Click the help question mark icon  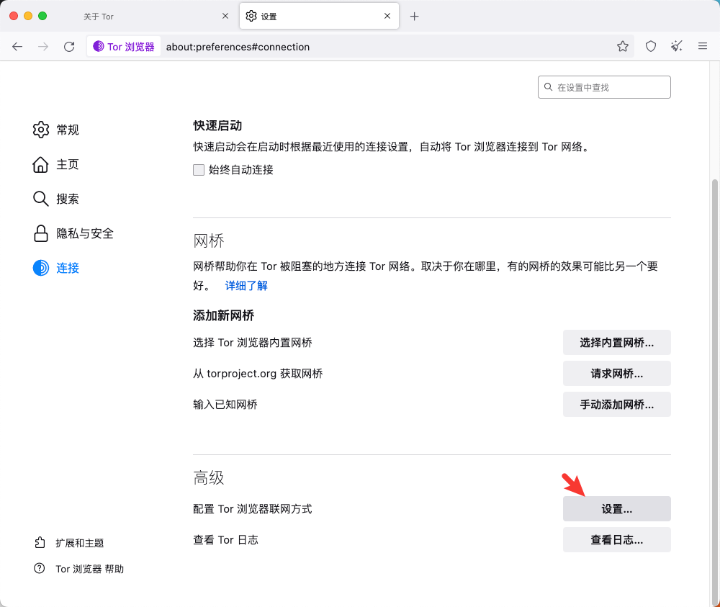click(x=40, y=568)
